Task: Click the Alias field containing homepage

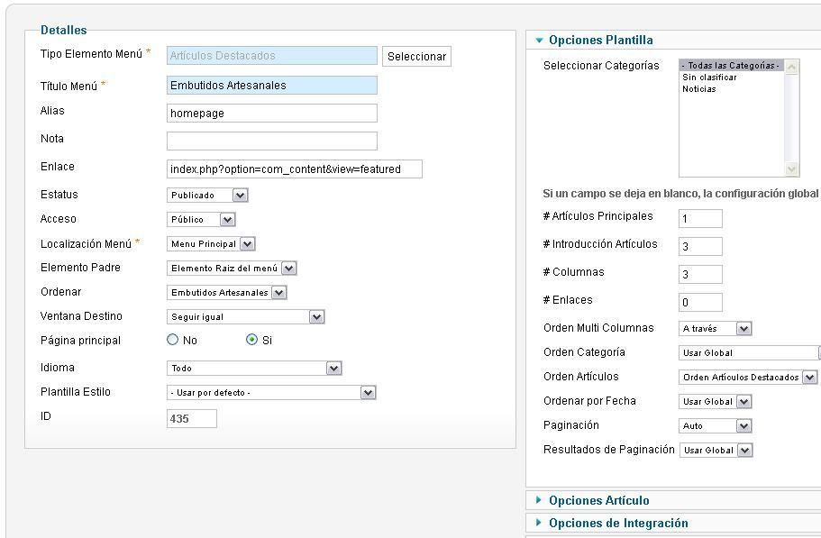Action: point(272,113)
